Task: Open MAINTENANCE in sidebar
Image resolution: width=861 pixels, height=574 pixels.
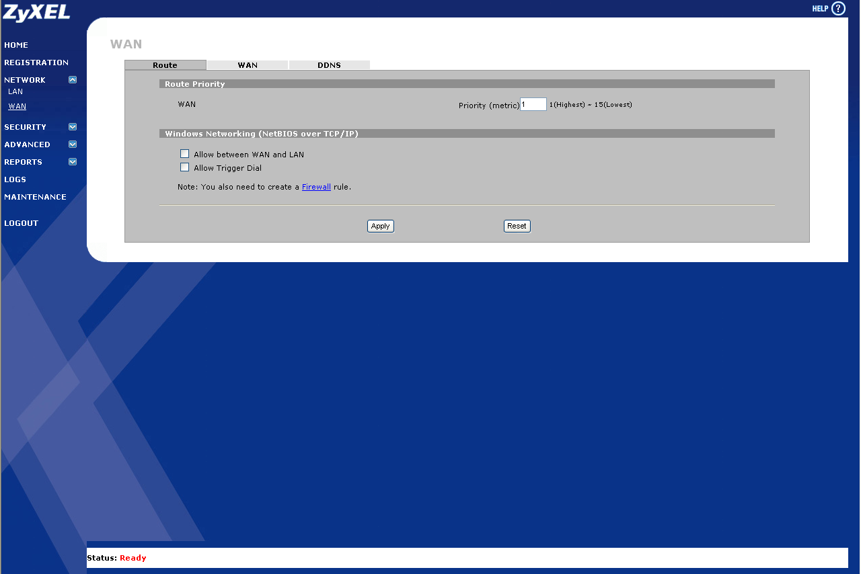Action: (36, 197)
